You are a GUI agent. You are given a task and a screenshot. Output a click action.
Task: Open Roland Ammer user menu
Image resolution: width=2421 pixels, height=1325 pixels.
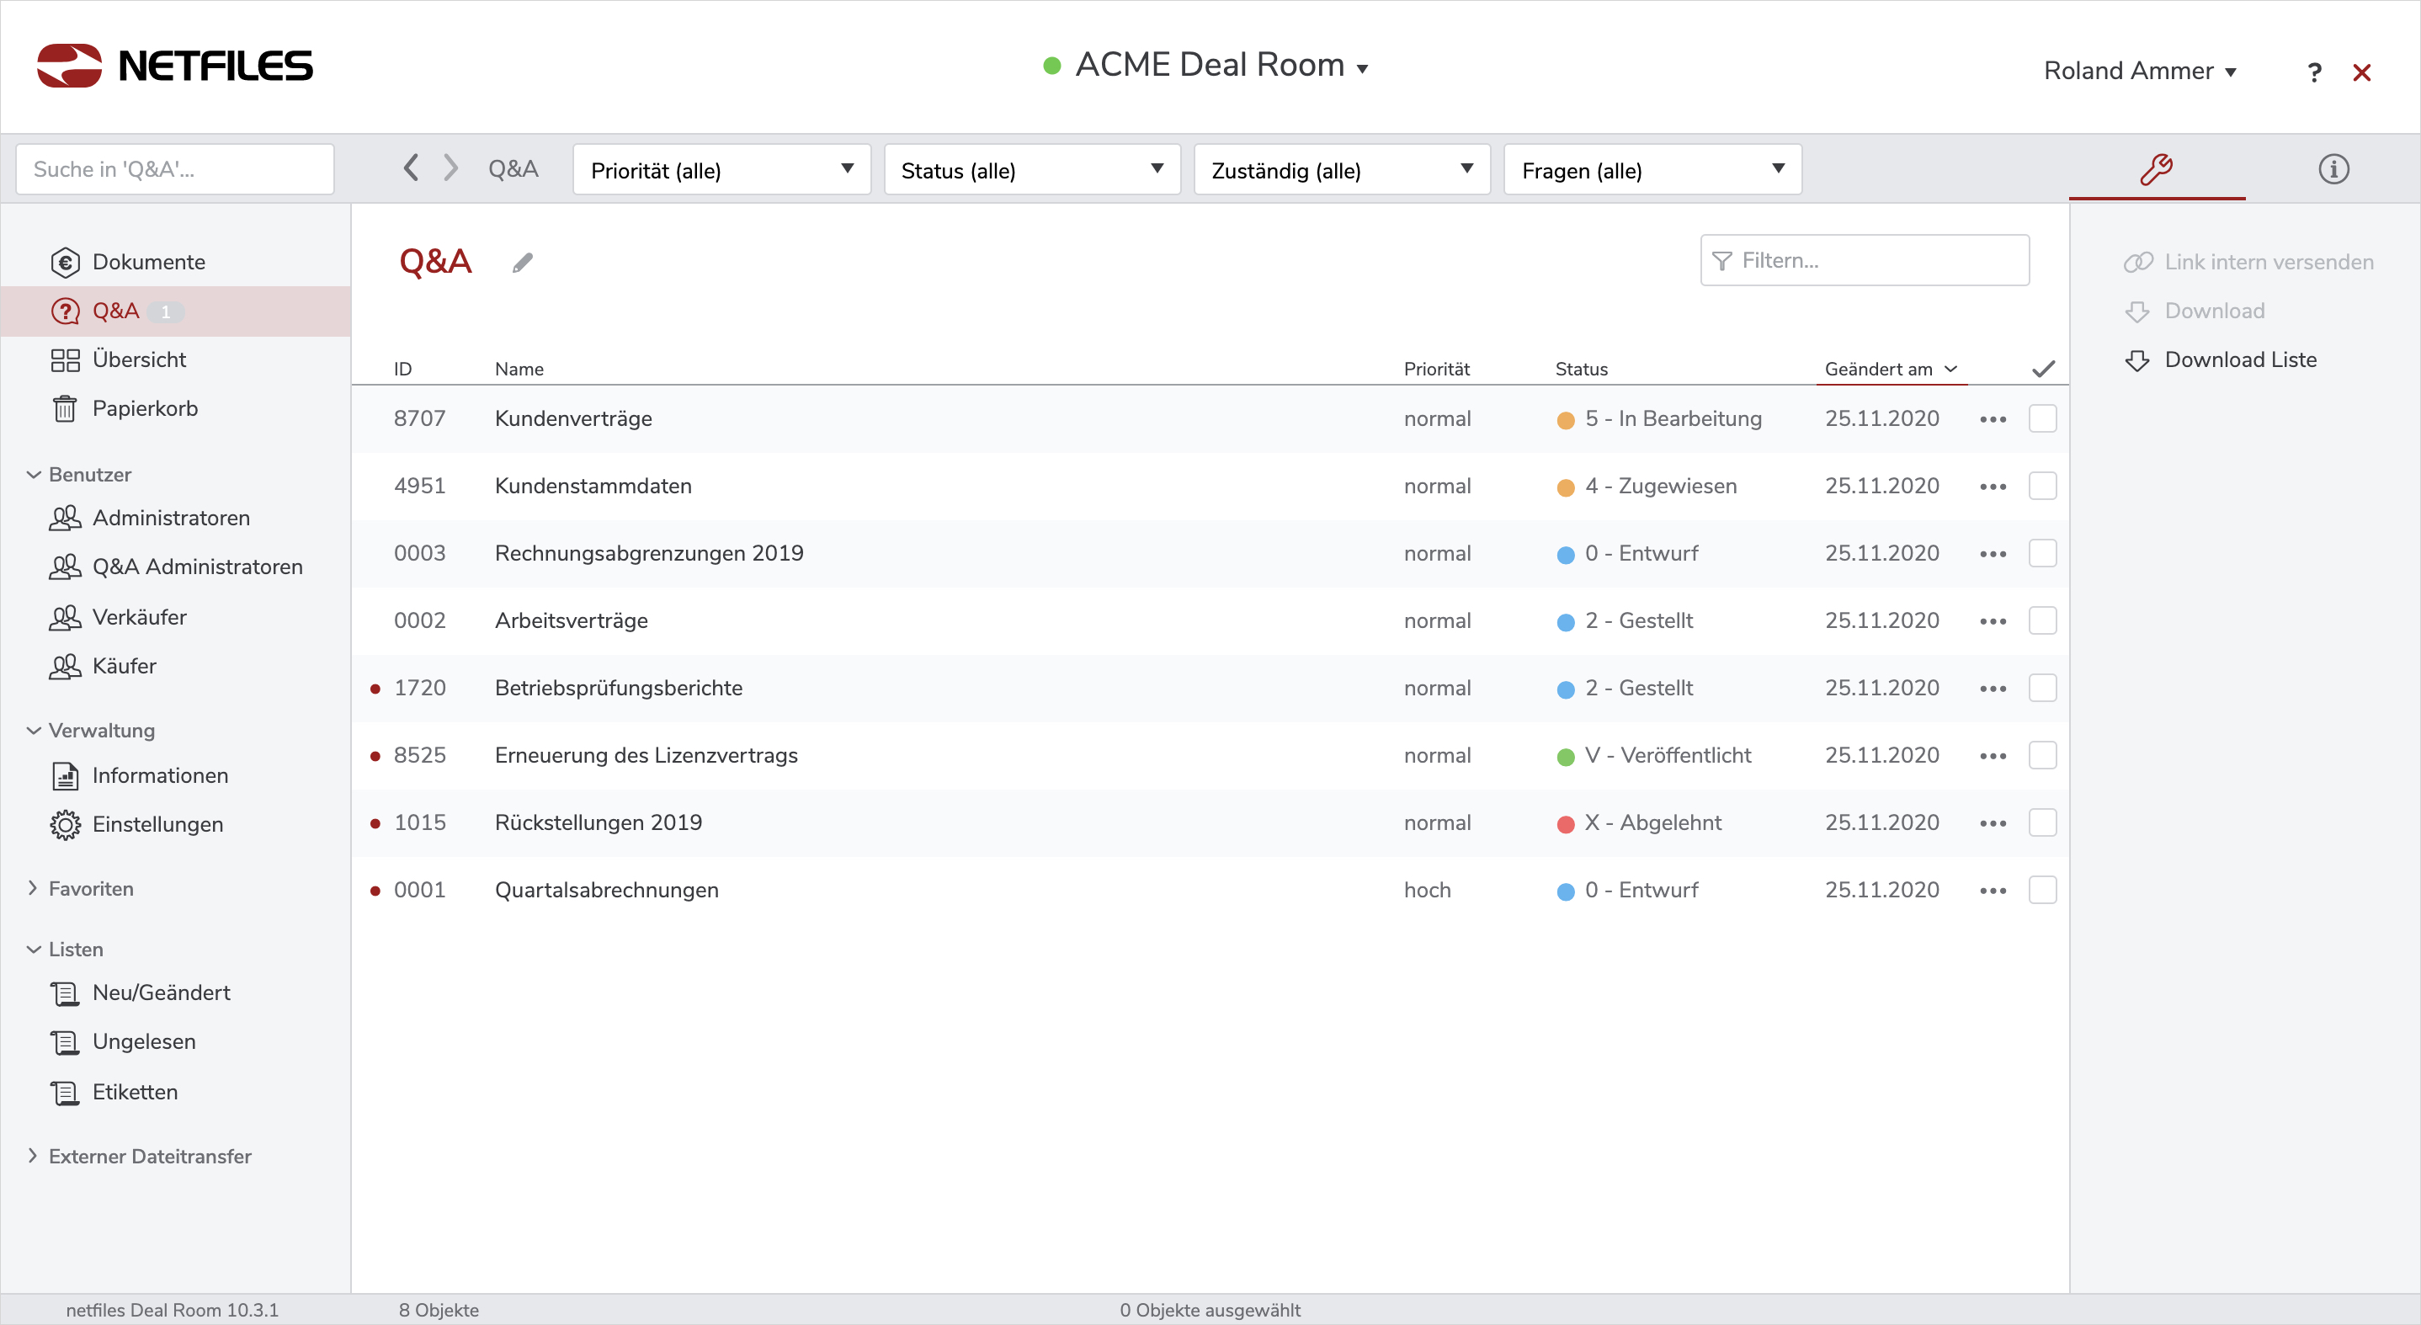[x=2139, y=72]
